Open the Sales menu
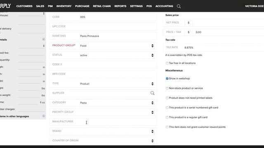The width and height of the screenshot is (264, 148). [40, 6]
